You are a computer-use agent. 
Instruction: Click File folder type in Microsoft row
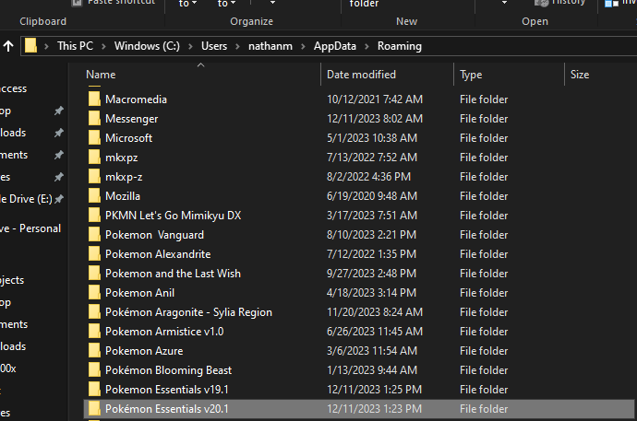point(484,138)
